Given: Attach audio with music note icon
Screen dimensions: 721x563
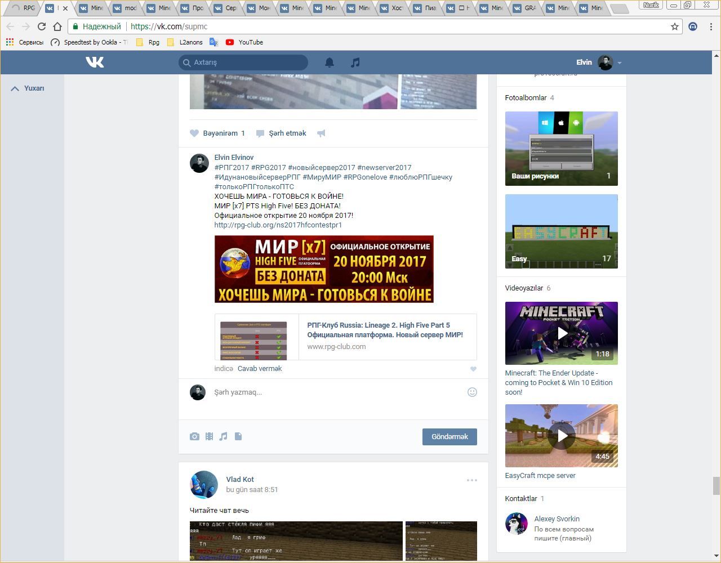Looking at the screenshot, I should [224, 436].
